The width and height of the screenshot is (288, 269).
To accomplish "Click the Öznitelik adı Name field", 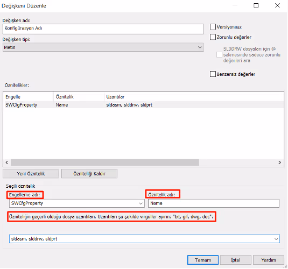I will pyautogui.click(x=214, y=203).
